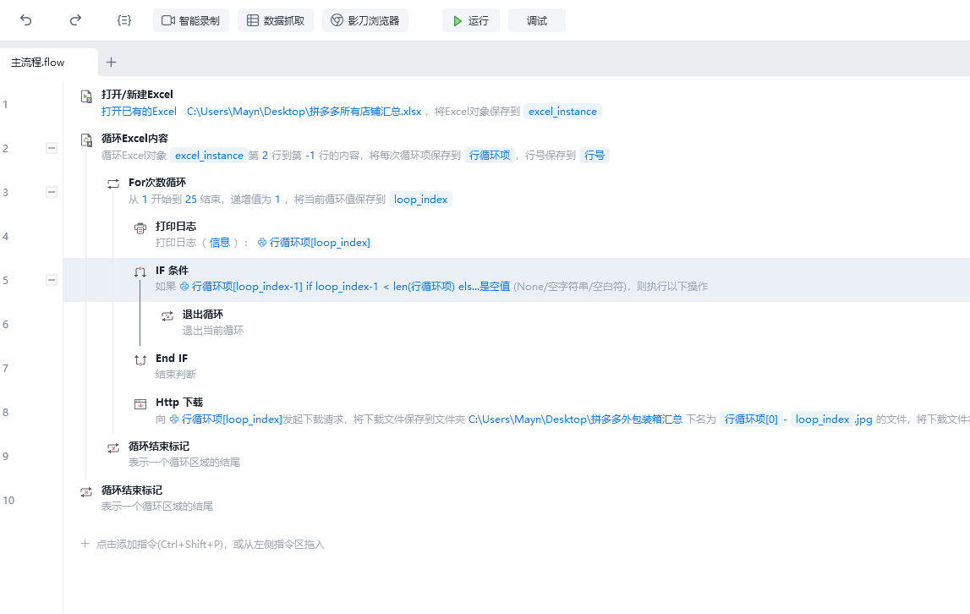Add a new flow tab with plus
The width and height of the screenshot is (970, 614).
111,62
